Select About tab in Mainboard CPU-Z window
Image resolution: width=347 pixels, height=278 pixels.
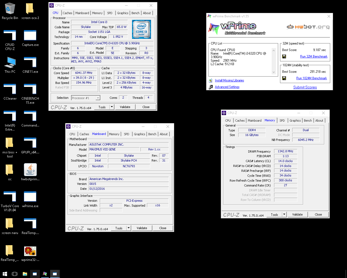click(164, 134)
